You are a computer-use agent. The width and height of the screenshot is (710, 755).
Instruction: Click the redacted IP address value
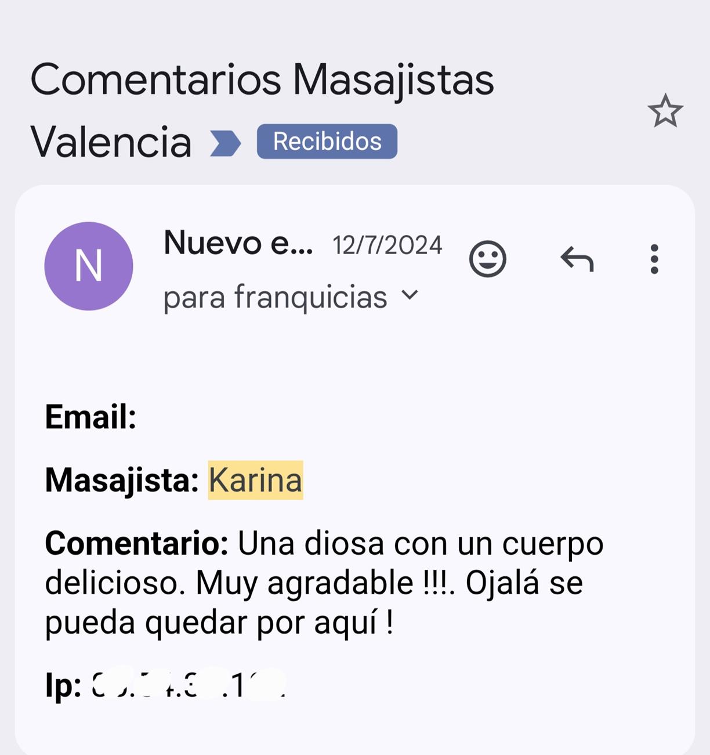pos(189,685)
